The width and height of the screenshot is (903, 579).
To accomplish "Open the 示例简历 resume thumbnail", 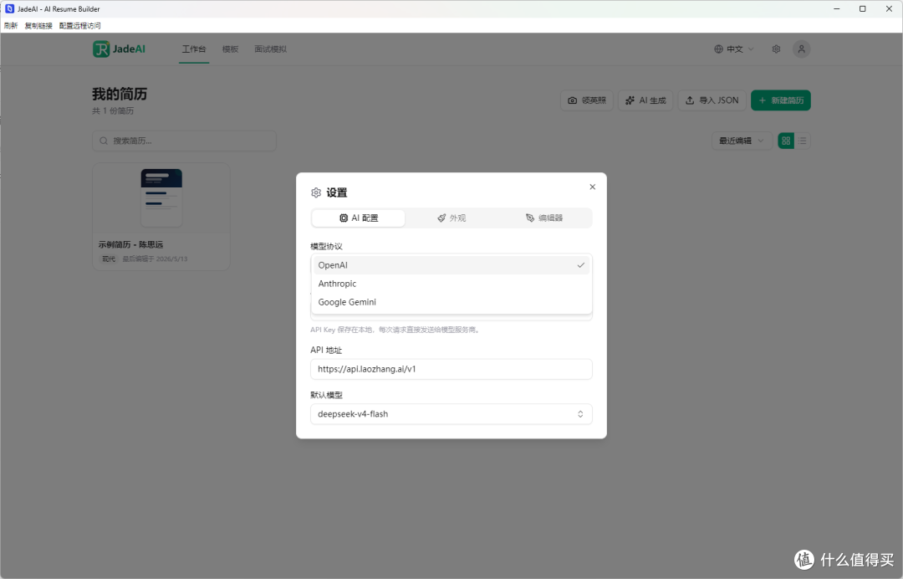I will click(161, 197).
